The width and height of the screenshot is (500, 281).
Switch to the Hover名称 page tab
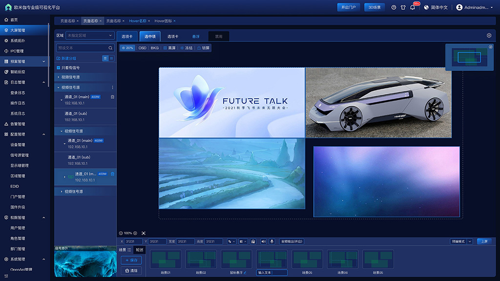pos(137,21)
